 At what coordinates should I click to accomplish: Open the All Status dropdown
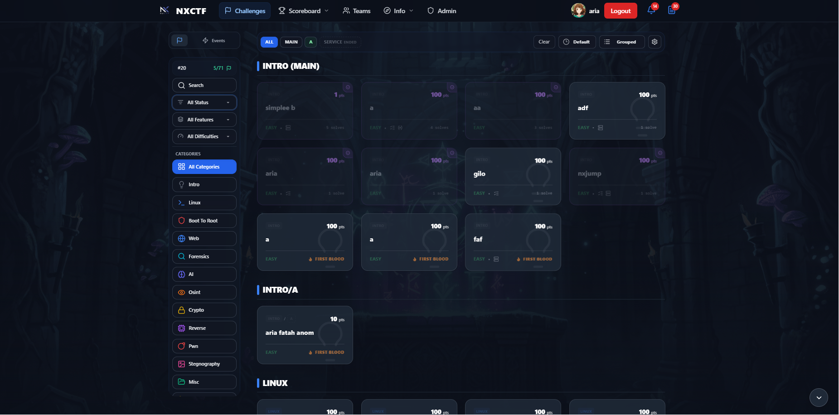pos(204,102)
